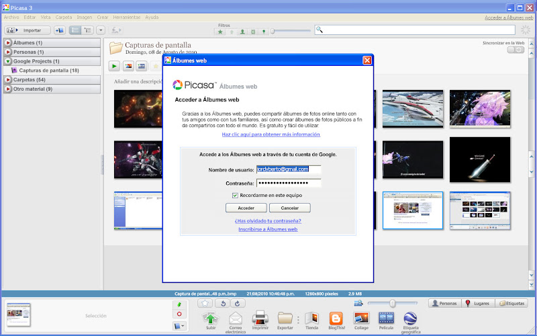This screenshot has width=537, height=336.
Task: Click the Subir upload icon
Action: (211, 321)
